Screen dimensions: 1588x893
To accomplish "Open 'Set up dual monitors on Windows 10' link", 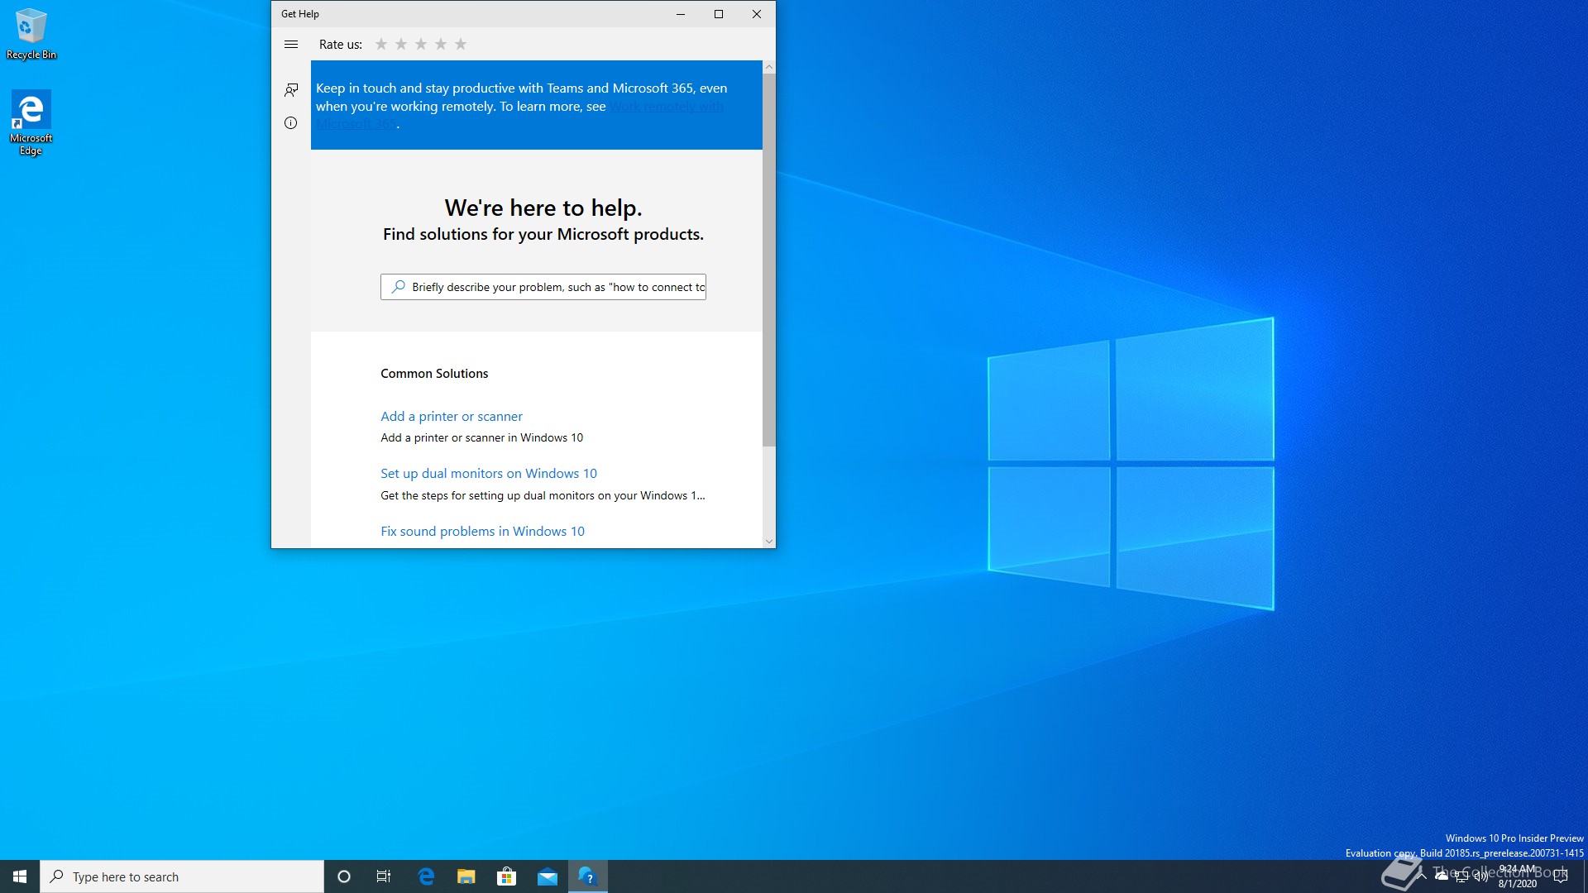I will click(489, 473).
